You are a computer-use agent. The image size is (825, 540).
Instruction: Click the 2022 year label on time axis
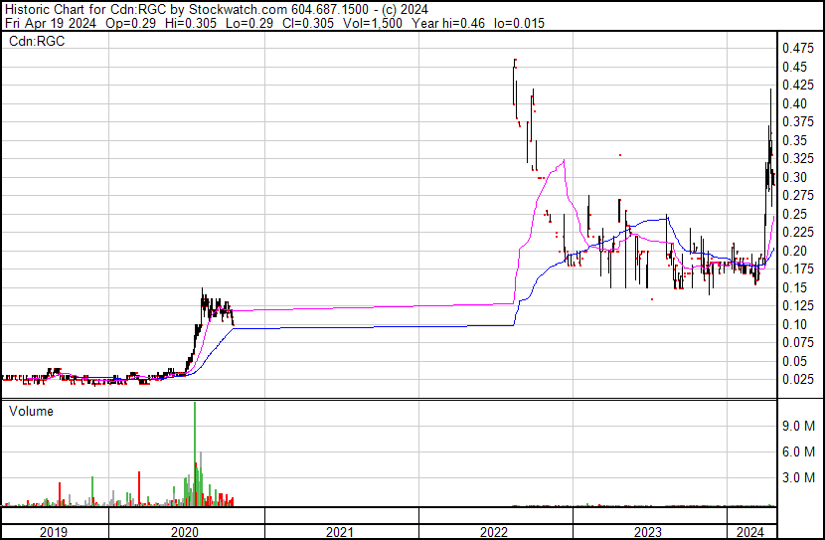(x=494, y=532)
